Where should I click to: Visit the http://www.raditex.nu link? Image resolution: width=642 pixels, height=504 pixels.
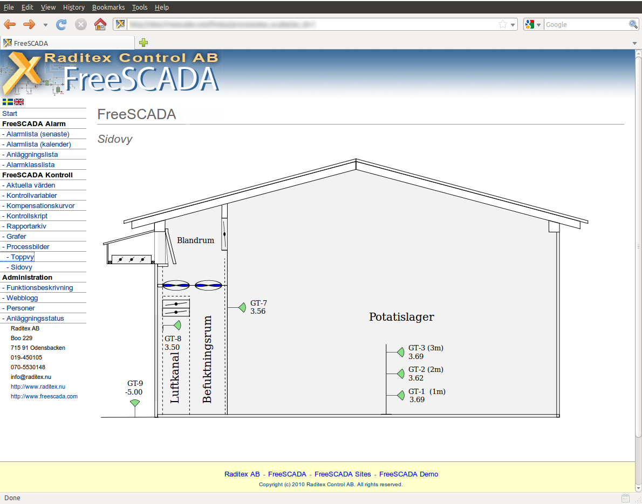pyautogui.click(x=38, y=386)
